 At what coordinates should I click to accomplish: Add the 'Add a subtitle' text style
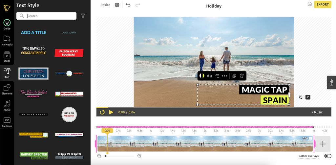click(69, 32)
